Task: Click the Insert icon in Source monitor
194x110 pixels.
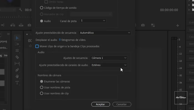Action: (x=13, y=25)
